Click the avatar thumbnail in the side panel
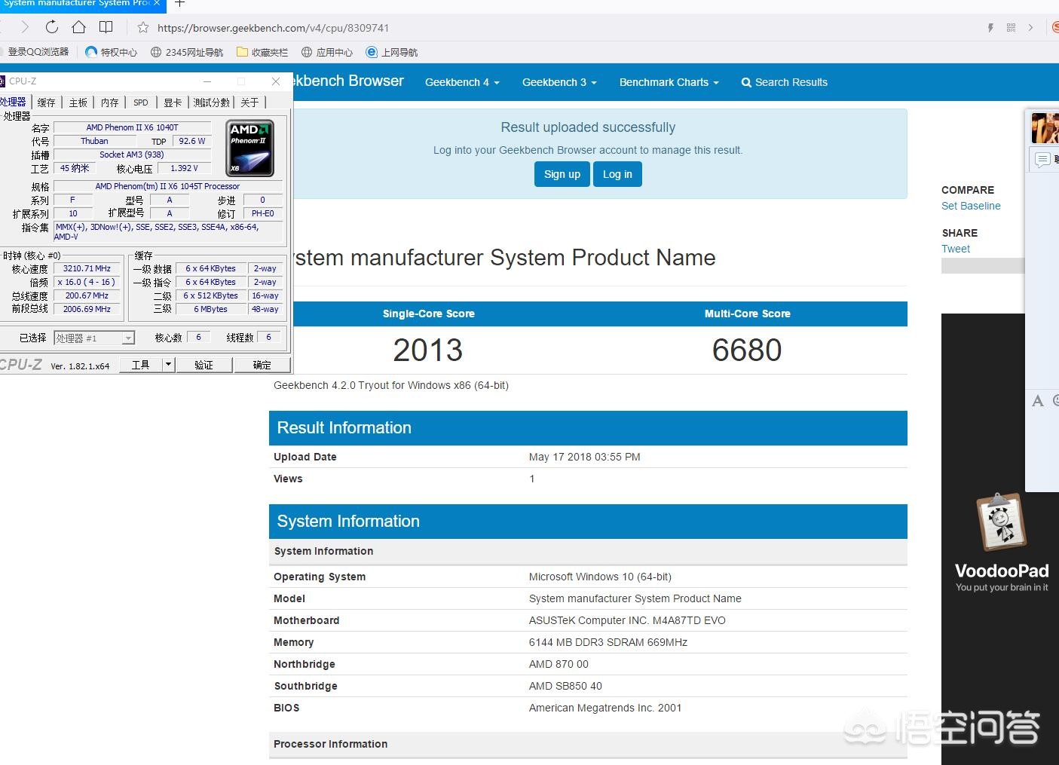This screenshot has width=1059, height=765. (x=1045, y=128)
